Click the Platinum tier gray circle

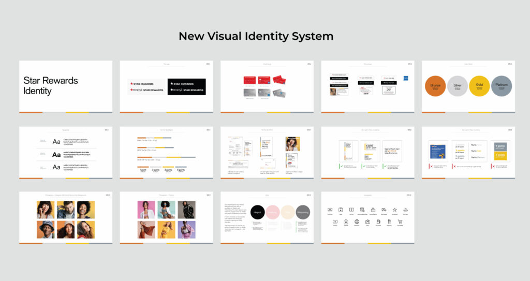(x=502, y=86)
